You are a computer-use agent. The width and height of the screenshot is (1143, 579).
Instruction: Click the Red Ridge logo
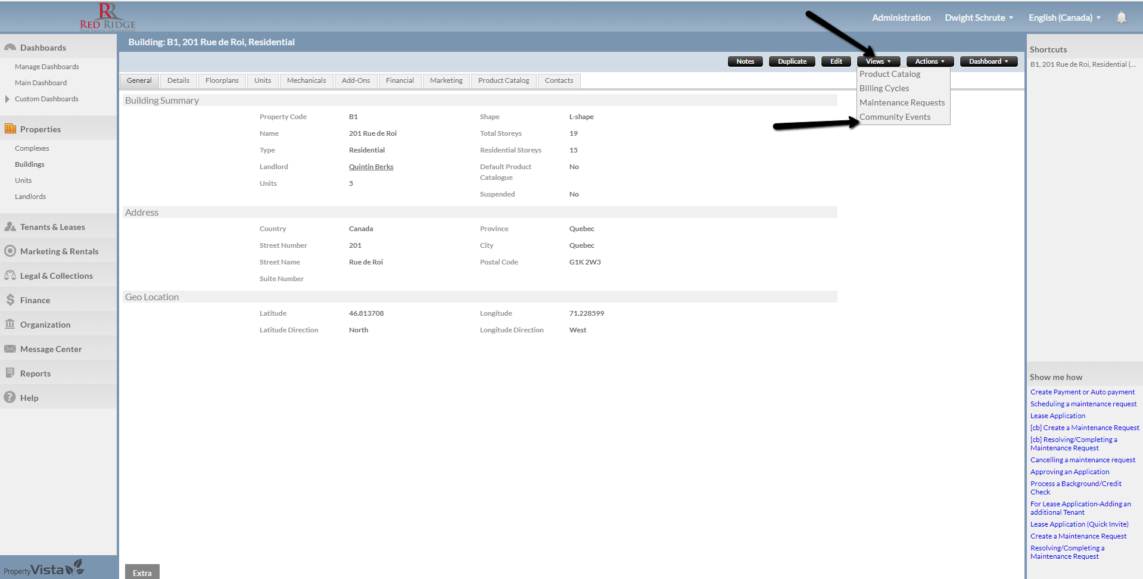(108, 17)
